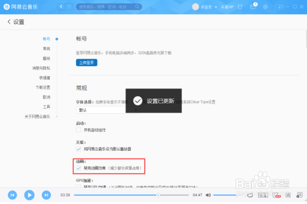Image resolution: width=307 pixels, height=204 pixels.
Task: Click the 04:47 total duration
Action: tap(198, 195)
